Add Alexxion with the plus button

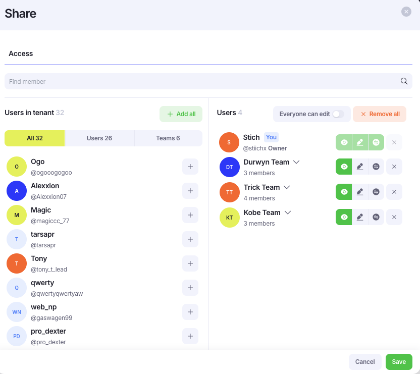click(x=190, y=191)
